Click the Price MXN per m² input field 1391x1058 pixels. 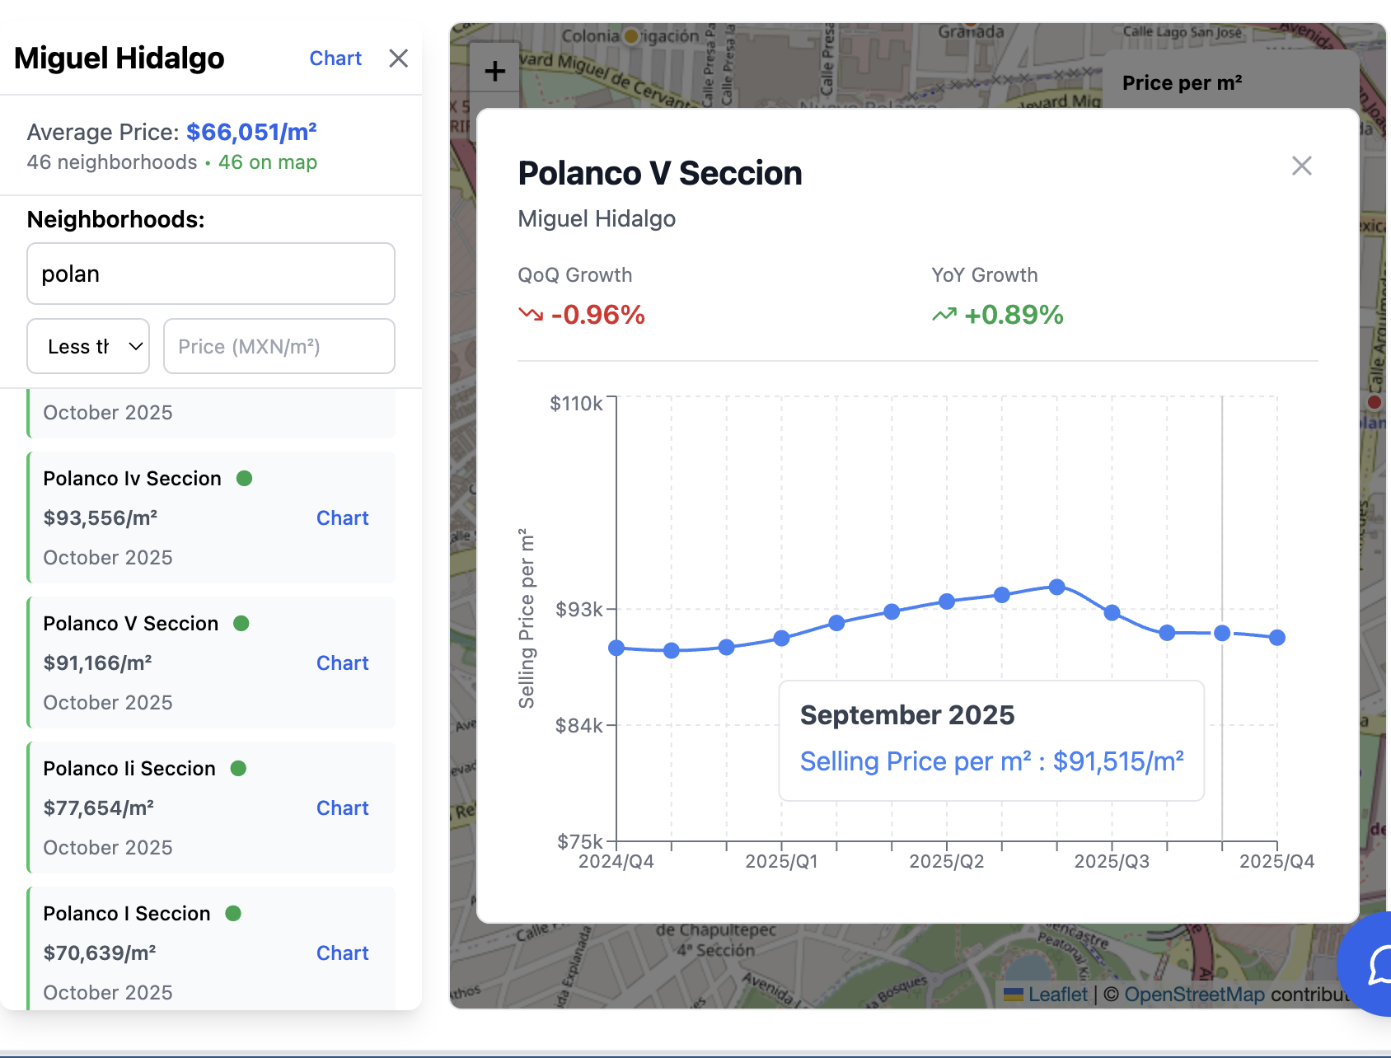coord(279,346)
